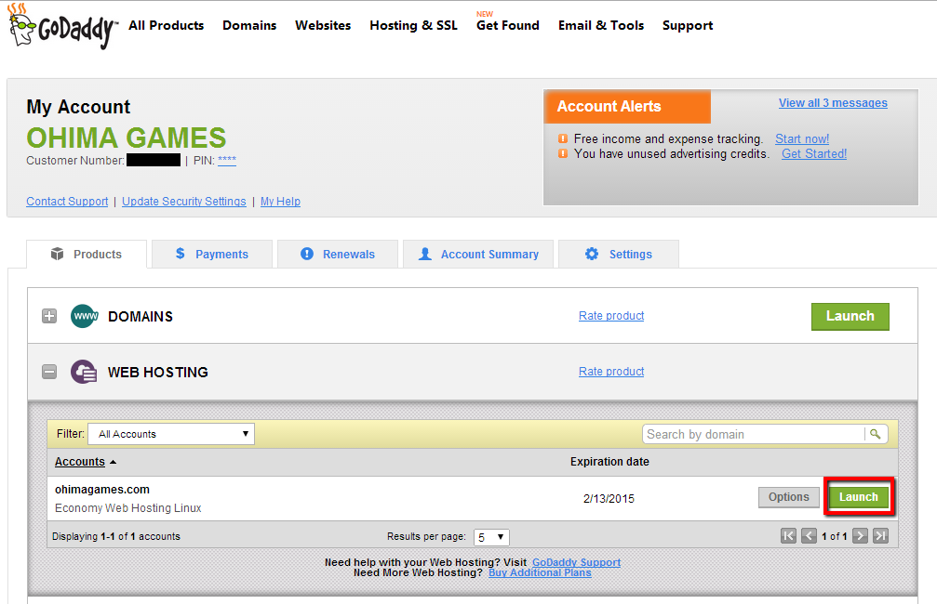
Task: Switch to the Renewals tab
Action: coord(338,255)
